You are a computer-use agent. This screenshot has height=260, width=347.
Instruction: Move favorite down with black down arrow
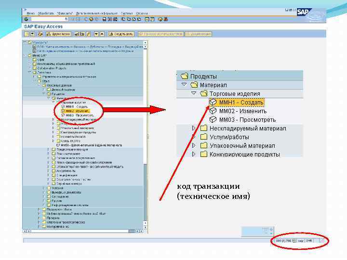tap(96, 34)
